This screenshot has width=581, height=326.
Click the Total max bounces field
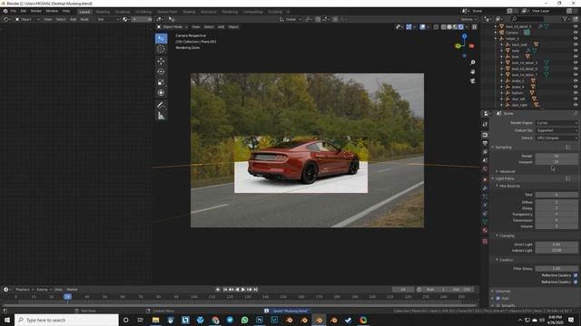click(556, 195)
